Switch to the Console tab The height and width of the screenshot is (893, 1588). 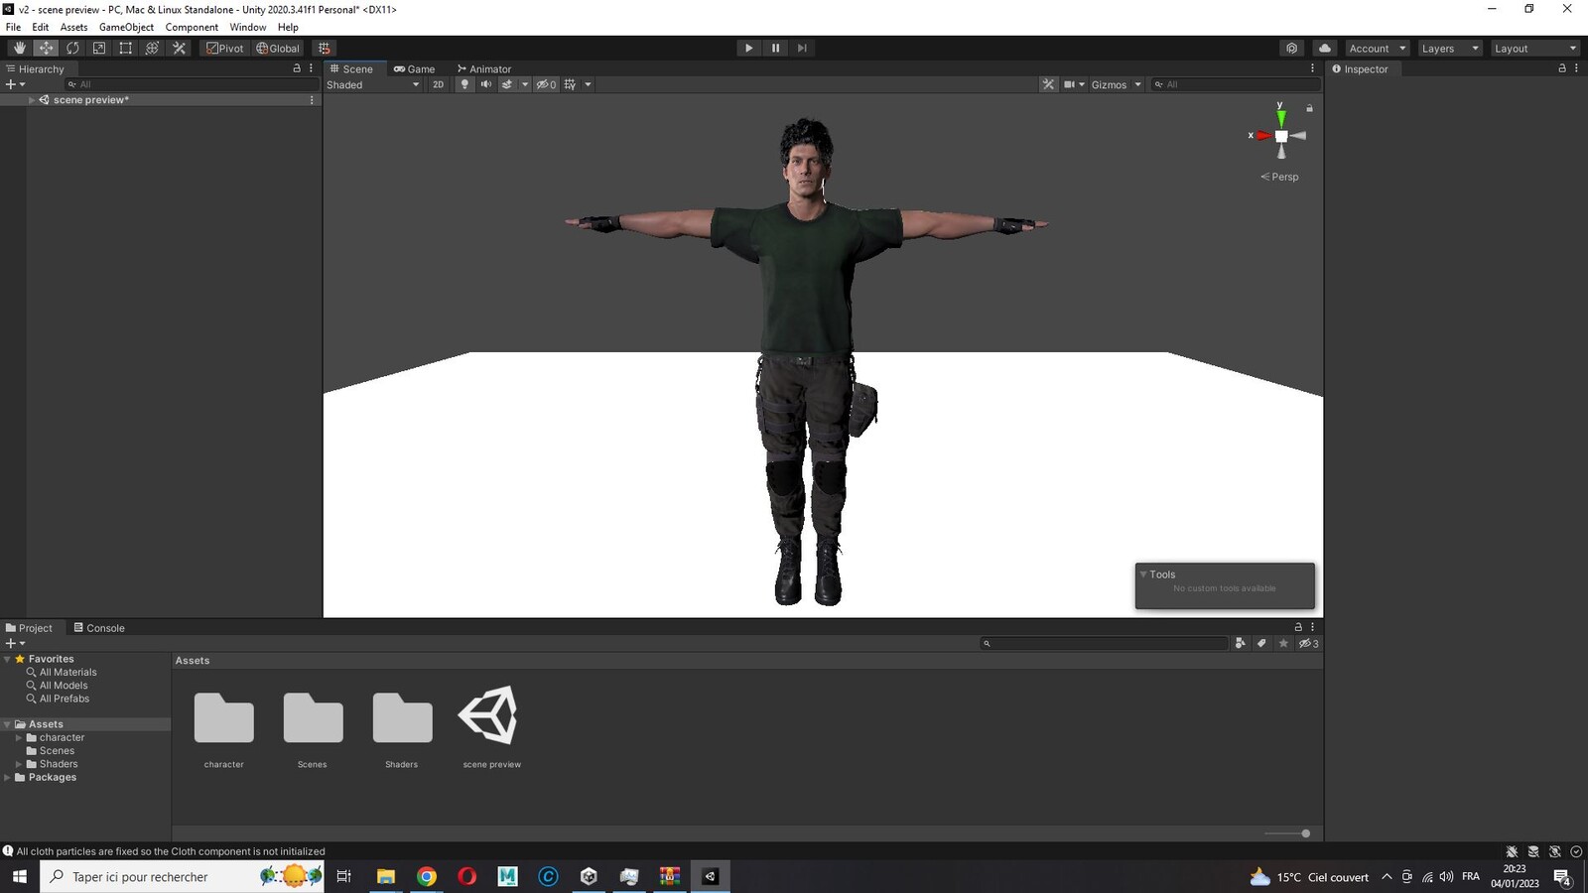click(99, 628)
